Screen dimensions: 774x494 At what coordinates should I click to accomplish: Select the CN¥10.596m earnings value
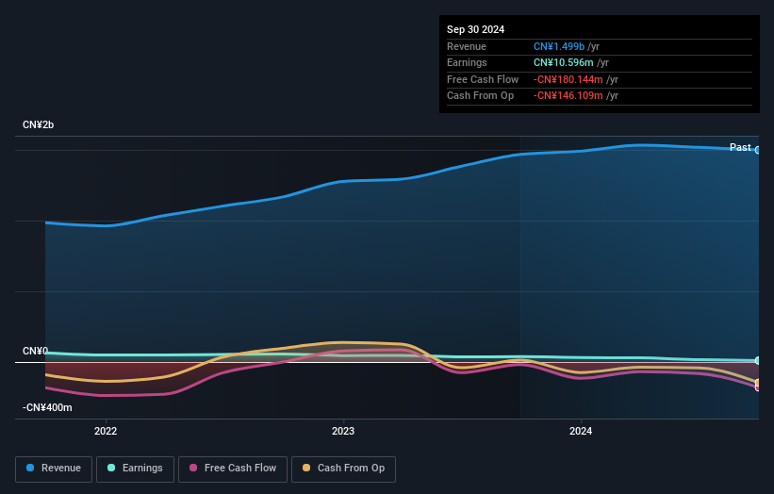click(x=563, y=62)
